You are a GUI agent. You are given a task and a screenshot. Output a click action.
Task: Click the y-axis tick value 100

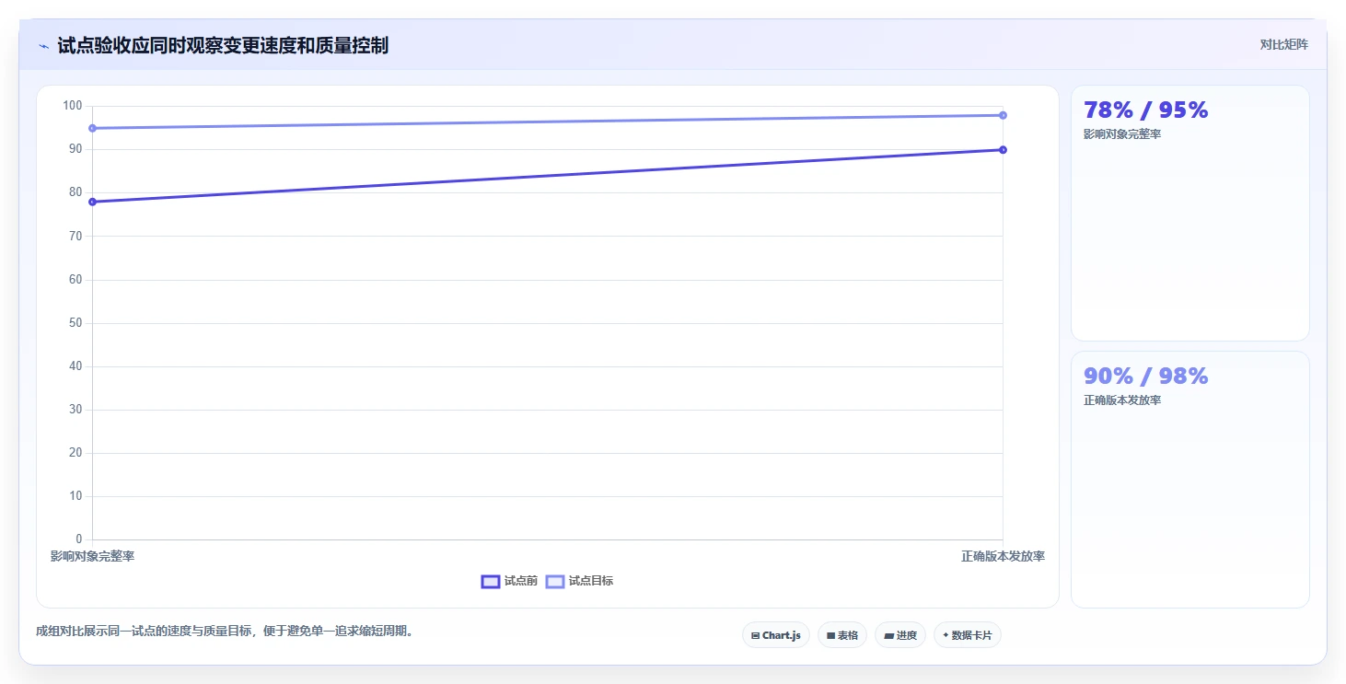pyautogui.click(x=73, y=106)
